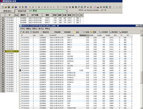Click the pause playback toolbar icon

[39, 7]
